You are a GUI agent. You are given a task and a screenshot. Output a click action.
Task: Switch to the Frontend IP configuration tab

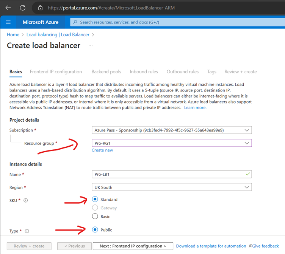(56, 72)
